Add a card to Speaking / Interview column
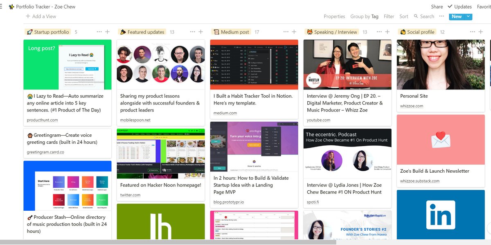The width and height of the screenshot is (491, 245). pyautogui.click(x=387, y=32)
